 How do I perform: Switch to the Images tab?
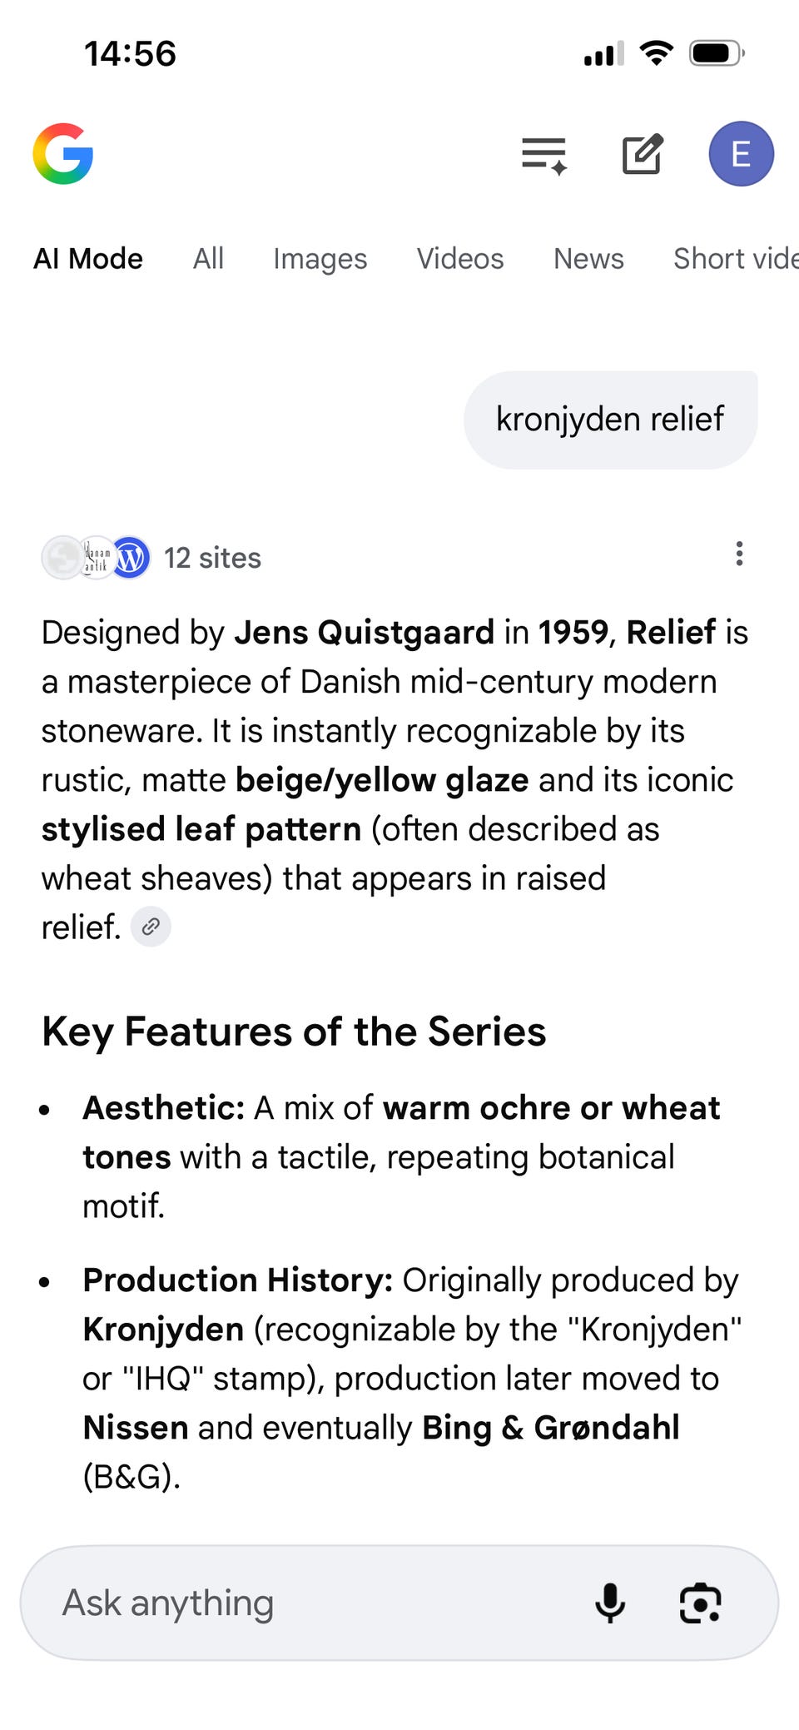tap(320, 259)
